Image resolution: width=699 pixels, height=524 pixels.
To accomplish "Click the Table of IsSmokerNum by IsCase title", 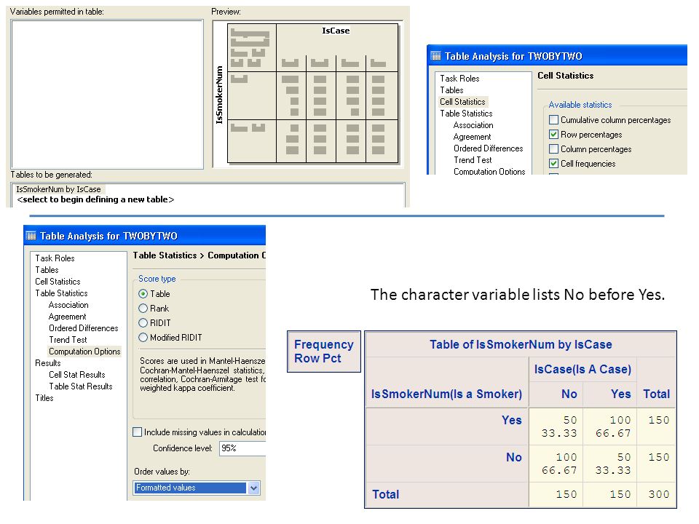I will tap(521, 344).
